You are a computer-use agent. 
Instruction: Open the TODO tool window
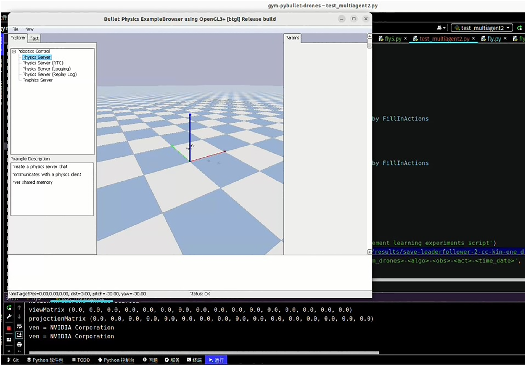tap(81, 360)
